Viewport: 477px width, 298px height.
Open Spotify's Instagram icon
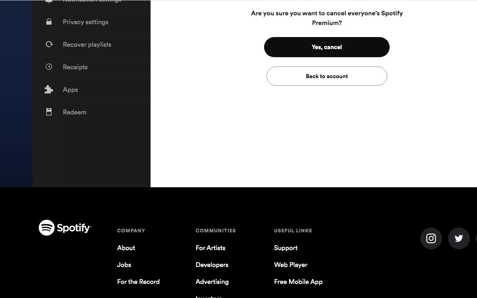[431, 238]
